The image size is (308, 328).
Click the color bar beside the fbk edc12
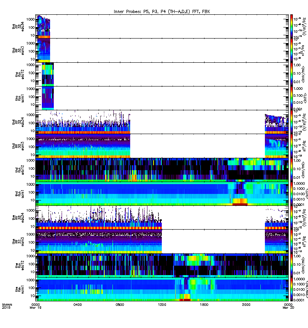coord(292,265)
